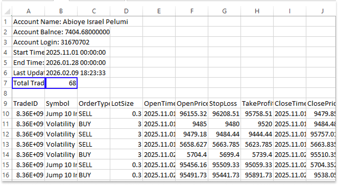Click the OpenTime heading cell

[x=159, y=104]
